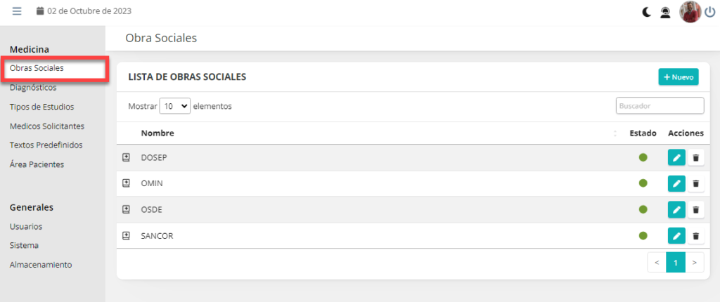
Task: Go to Tipos de Estudios menu item
Action: point(41,107)
